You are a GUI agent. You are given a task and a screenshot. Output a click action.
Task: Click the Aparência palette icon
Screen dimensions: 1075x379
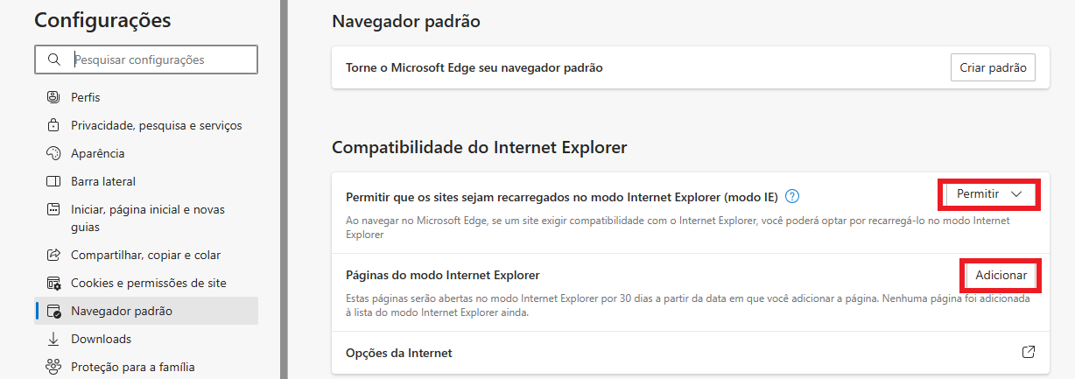coord(53,153)
